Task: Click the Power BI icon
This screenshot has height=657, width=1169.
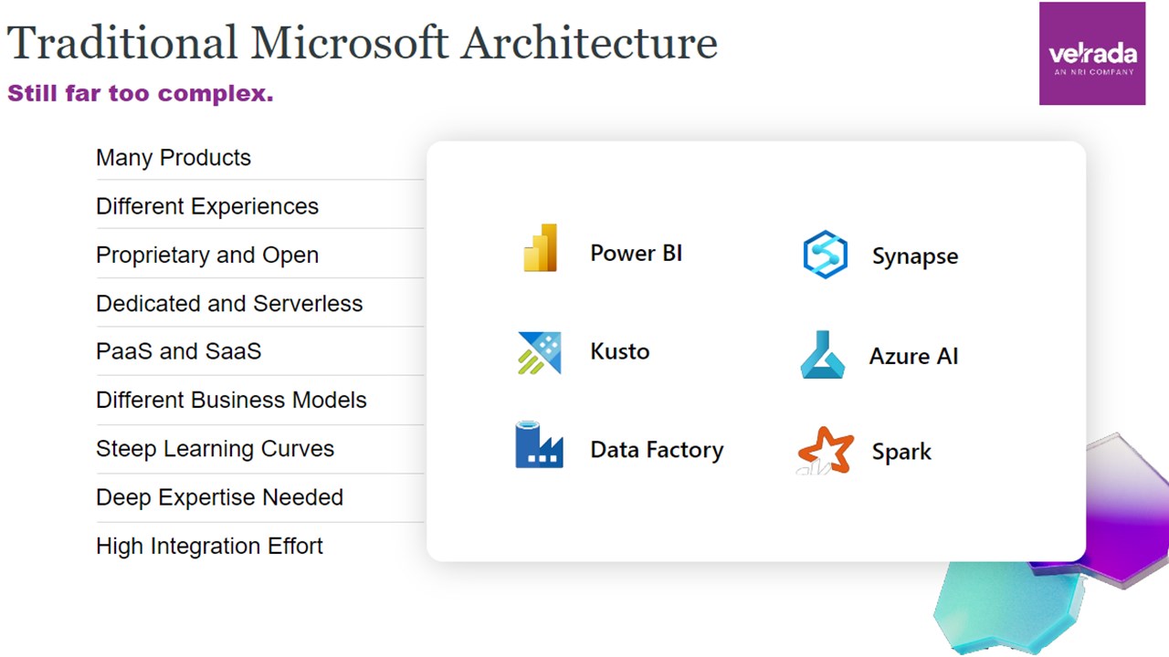Action: [x=540, y=248]
